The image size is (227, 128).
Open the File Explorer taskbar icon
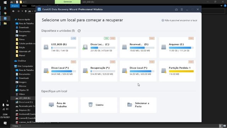(x=5, y=23)
